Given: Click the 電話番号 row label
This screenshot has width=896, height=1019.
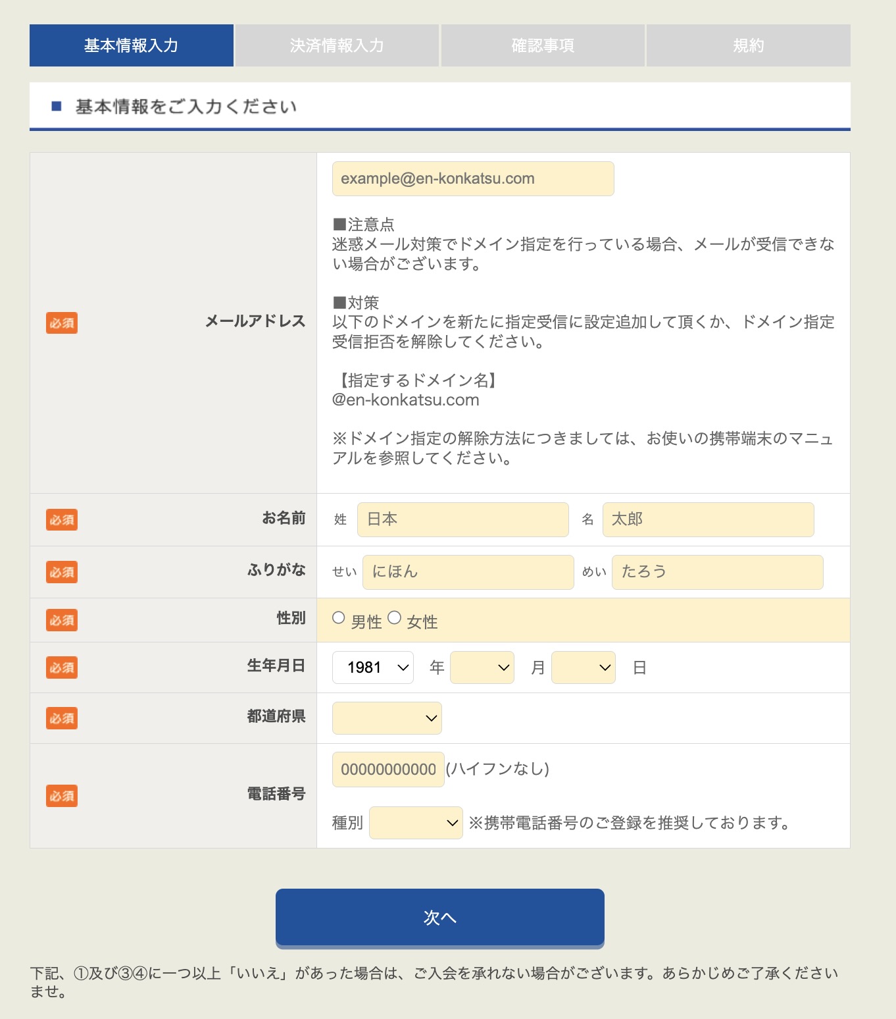Looking at the screenshot, I should [x=276, y=794].
